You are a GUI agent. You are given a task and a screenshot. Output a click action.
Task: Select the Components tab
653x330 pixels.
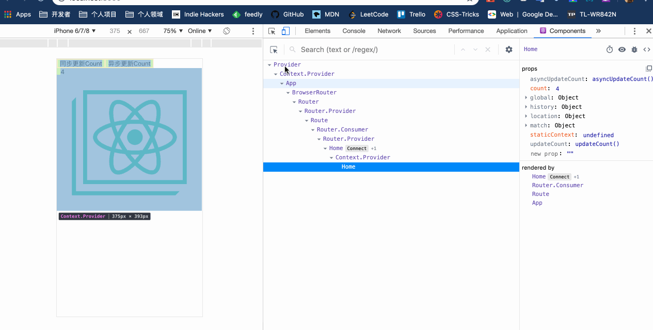(x=563, y=31)
